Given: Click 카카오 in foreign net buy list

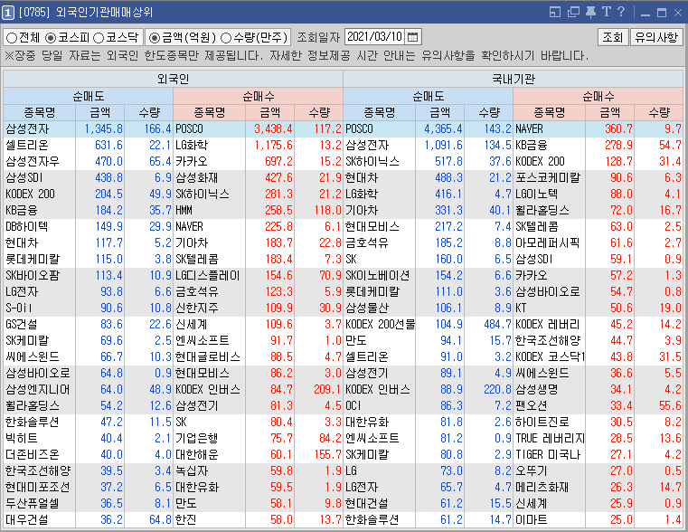Looking at the screenshot, I should click(192, 162).
